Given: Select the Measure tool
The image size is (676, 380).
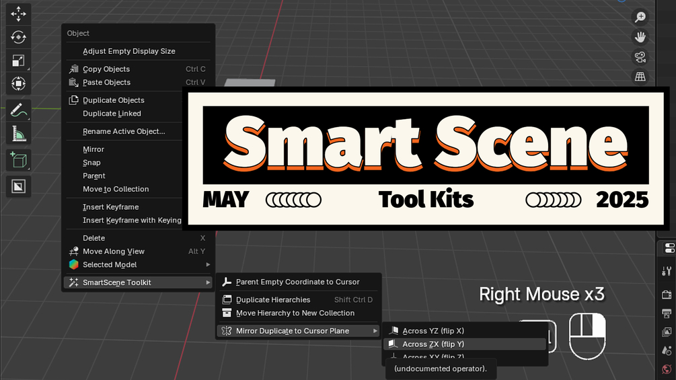Looking at the screenshot, I should [18, 134].
